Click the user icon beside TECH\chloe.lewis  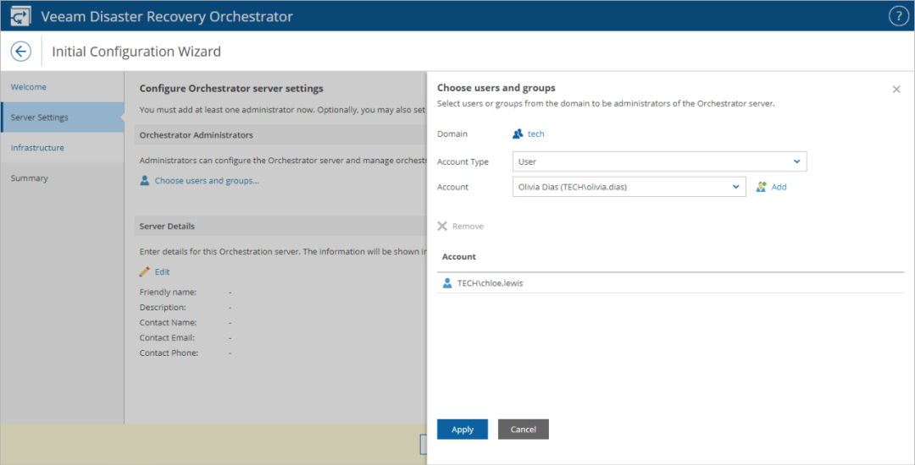point(447,283)
